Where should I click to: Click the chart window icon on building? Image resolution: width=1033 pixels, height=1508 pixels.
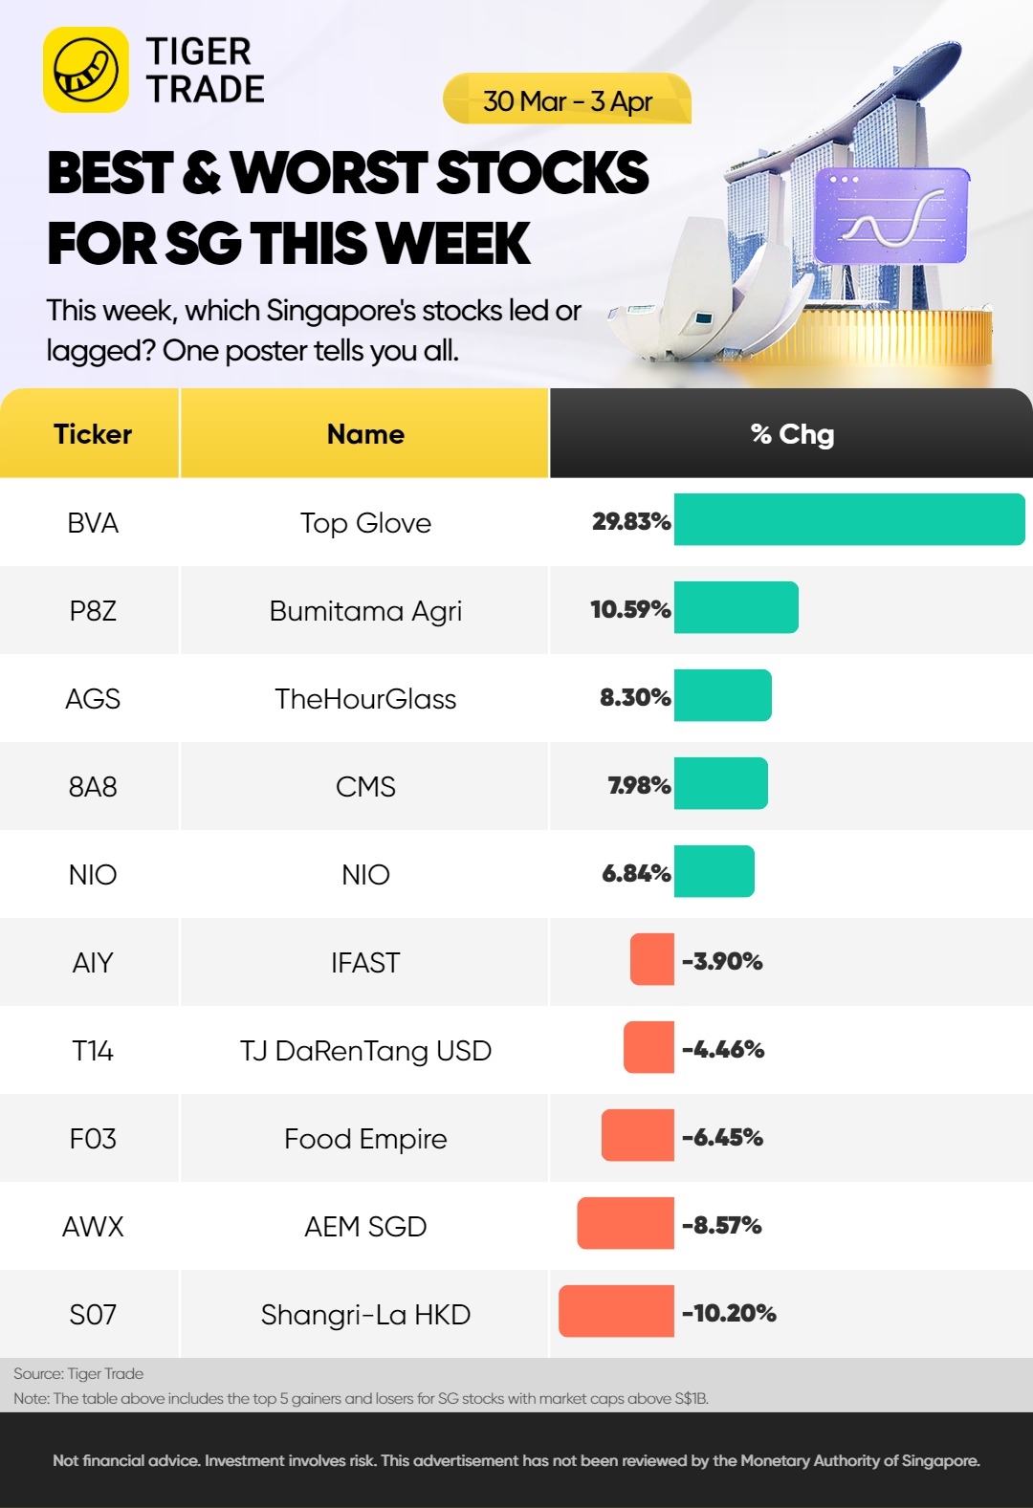pos(891,216)
